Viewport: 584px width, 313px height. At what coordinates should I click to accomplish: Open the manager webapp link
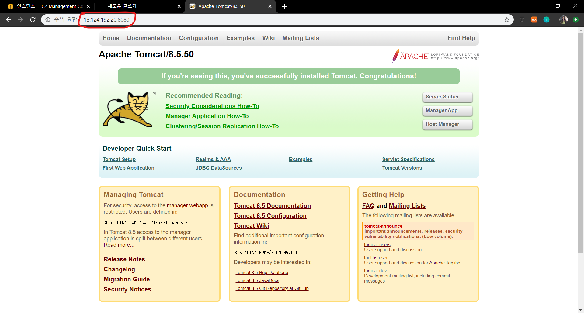click(x=187, y=205)
